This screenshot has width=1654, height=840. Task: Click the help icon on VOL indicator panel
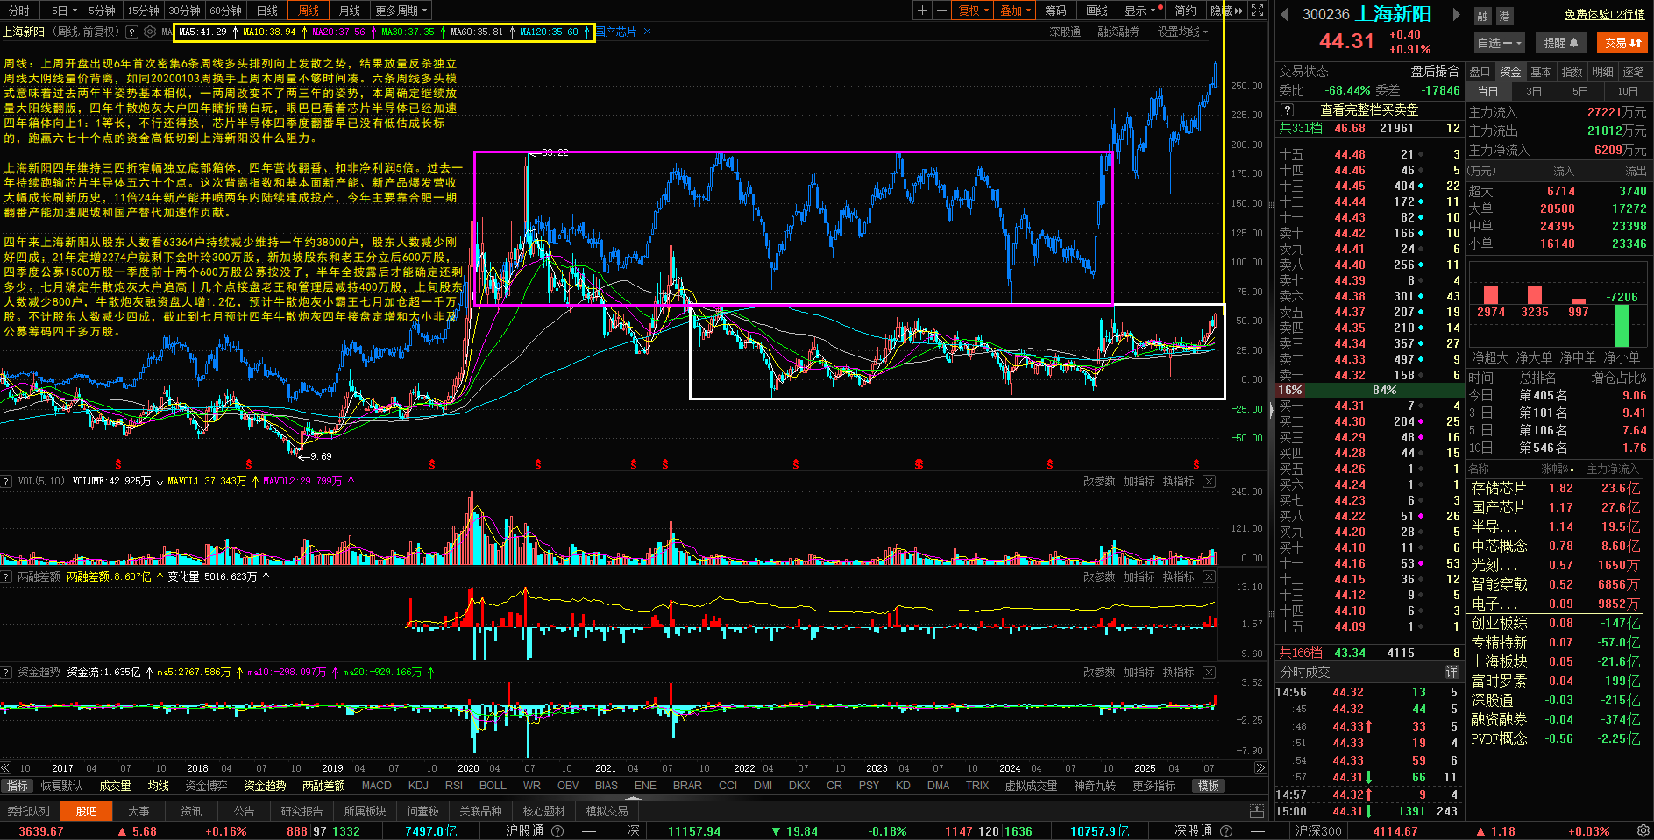tap(6, 481)
